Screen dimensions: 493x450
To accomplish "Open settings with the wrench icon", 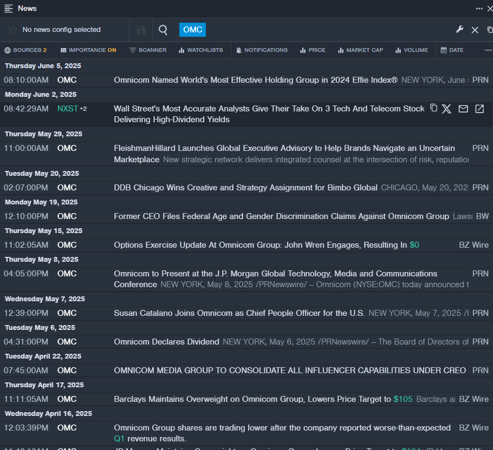I will point(459,30).
